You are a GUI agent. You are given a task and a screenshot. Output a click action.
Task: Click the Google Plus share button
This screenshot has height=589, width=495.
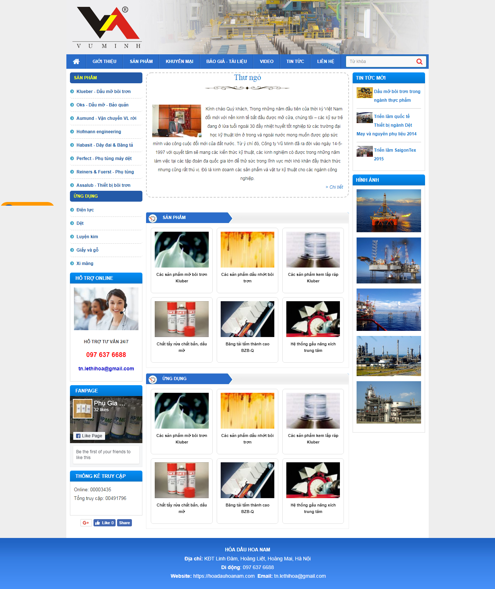86,523
